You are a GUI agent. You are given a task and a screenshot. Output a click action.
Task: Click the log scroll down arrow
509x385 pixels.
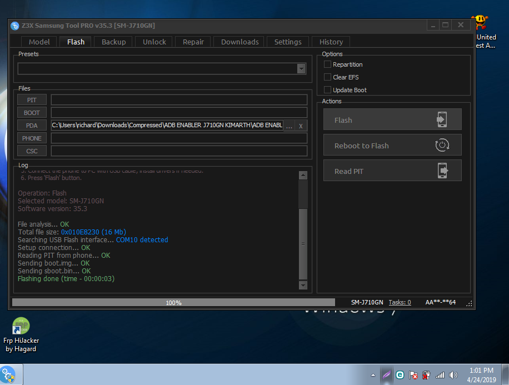(303, 286)
